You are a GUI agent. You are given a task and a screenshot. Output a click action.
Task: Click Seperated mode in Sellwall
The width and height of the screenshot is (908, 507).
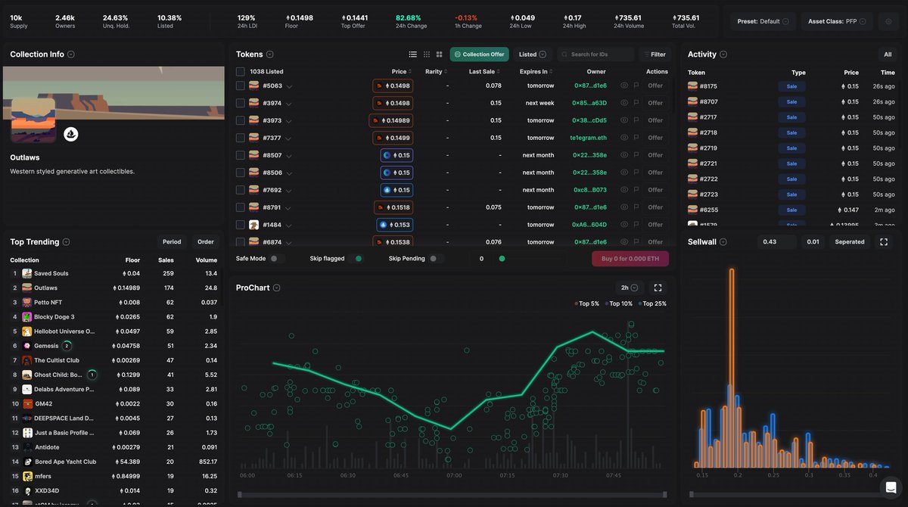(x=849, y=242)
